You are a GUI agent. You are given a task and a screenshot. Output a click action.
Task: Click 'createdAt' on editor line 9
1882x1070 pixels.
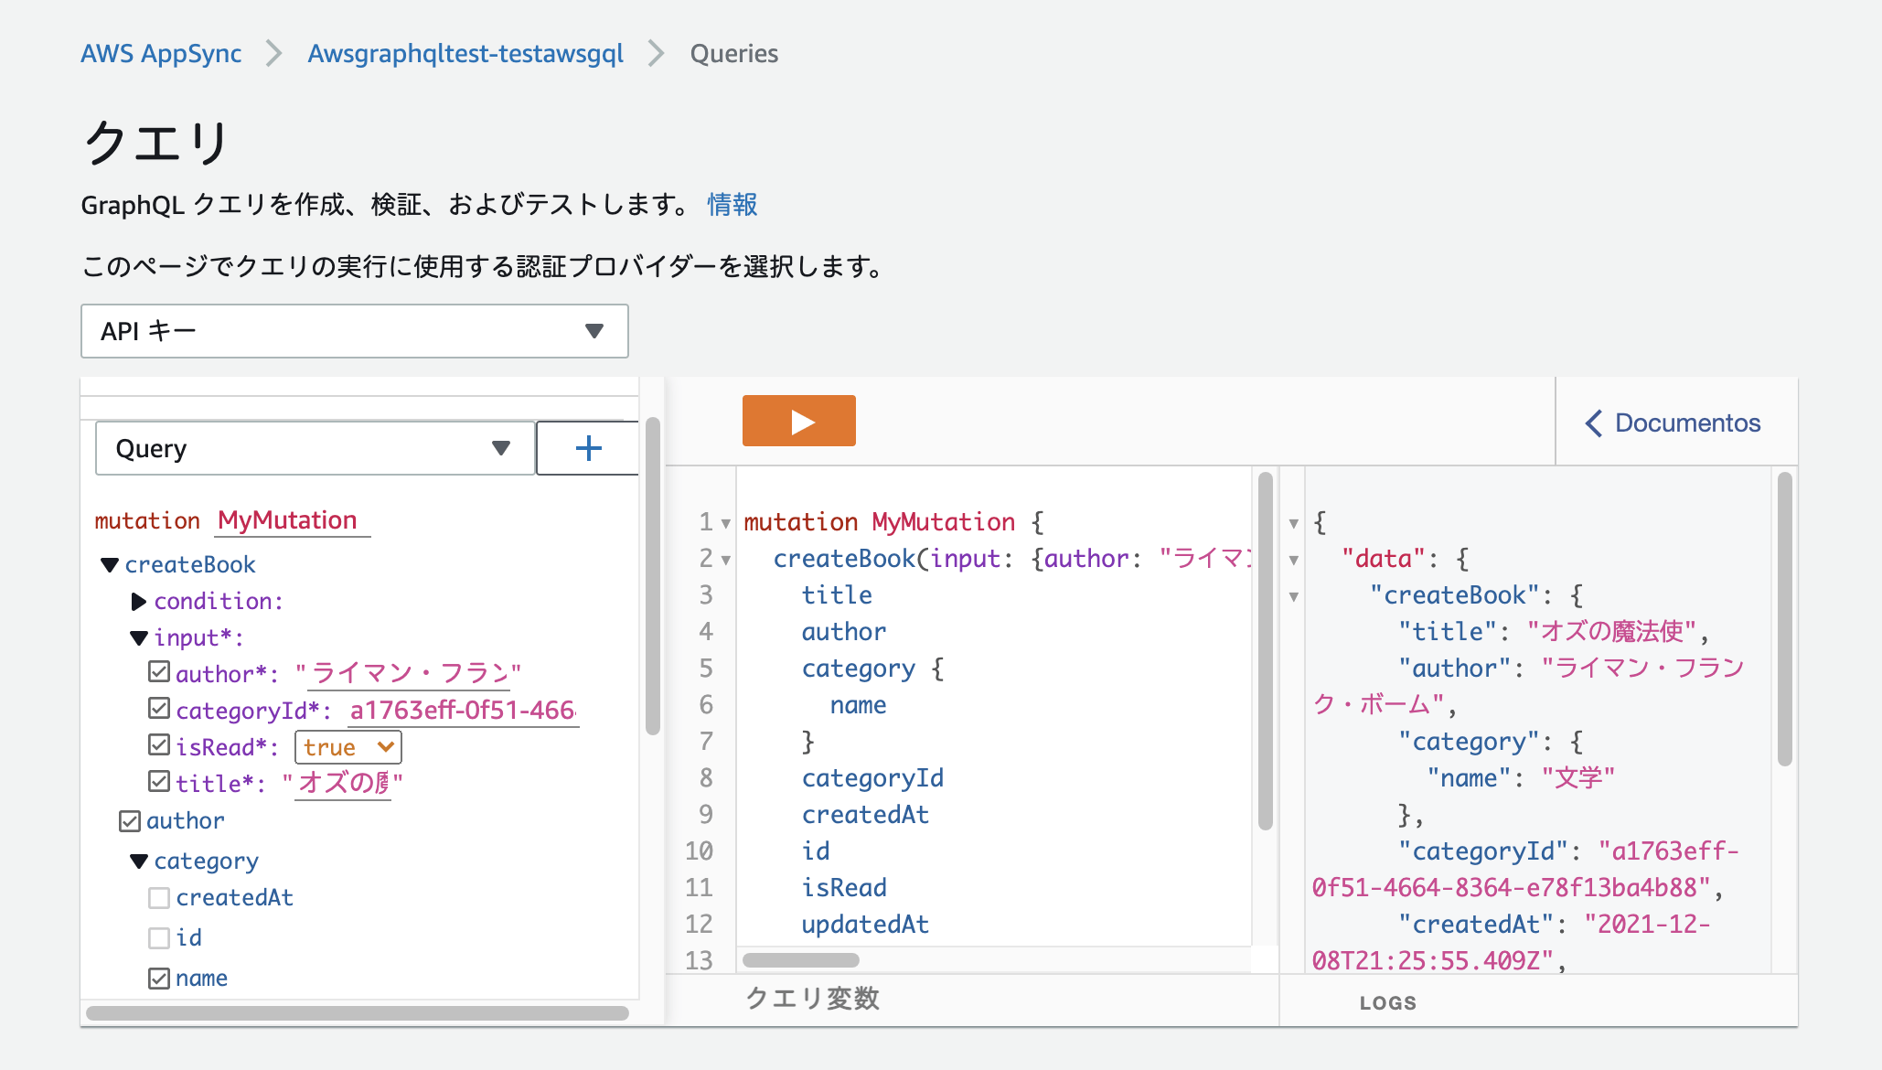pyautogui.click(x=865, y=815)
